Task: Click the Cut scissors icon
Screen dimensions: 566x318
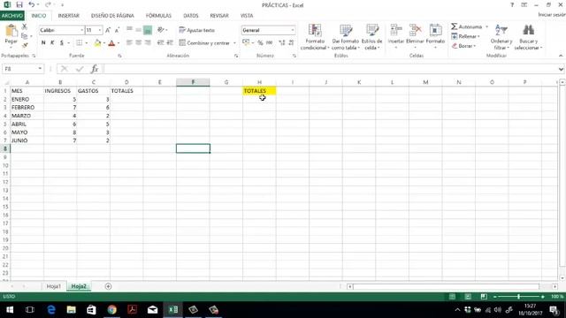Action: pos(25,26)
